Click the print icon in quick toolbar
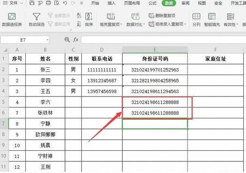Viewport: 246px width, 173px height. 48,3
